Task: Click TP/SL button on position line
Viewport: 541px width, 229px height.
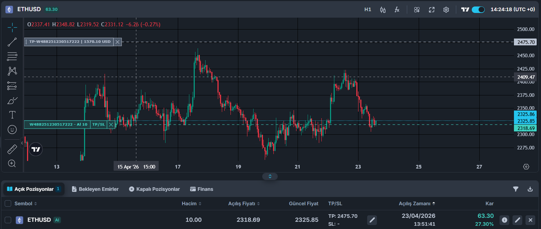Action: click(98, 125)
